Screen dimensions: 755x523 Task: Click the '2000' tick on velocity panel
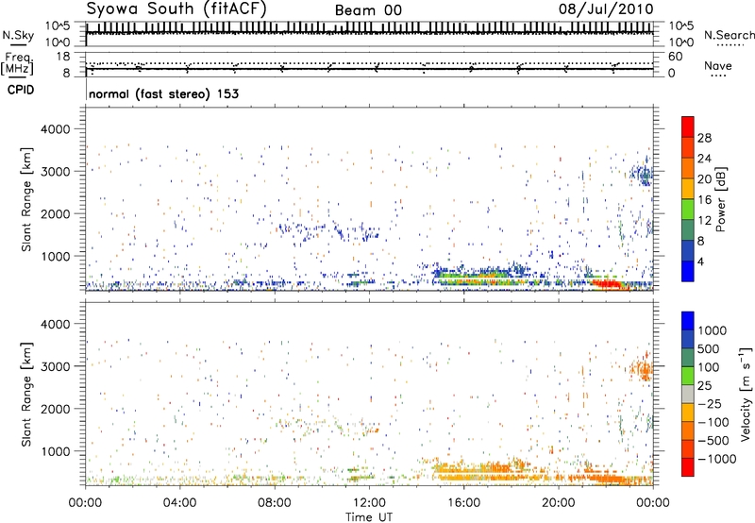[x=56, y=409]
